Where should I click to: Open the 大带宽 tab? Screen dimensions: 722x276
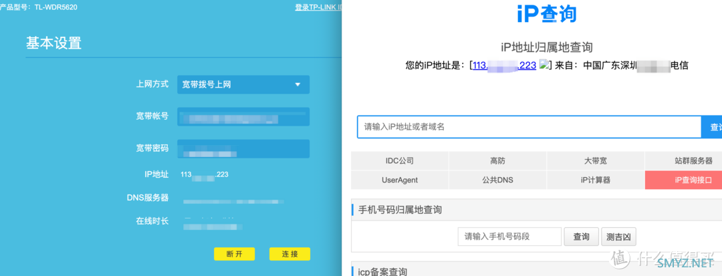point(596,160)
